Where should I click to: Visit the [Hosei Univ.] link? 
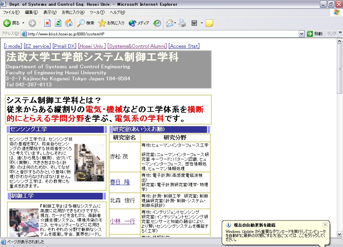tap(92, 46)
